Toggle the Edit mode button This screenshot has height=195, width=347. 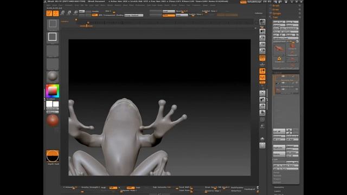(49, 13)
